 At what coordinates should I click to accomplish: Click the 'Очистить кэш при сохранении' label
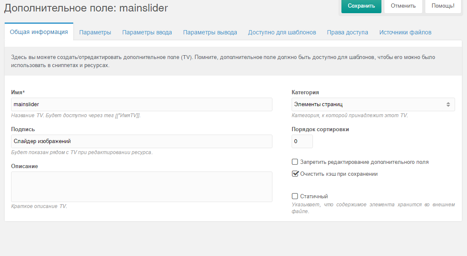pos(338,174)
